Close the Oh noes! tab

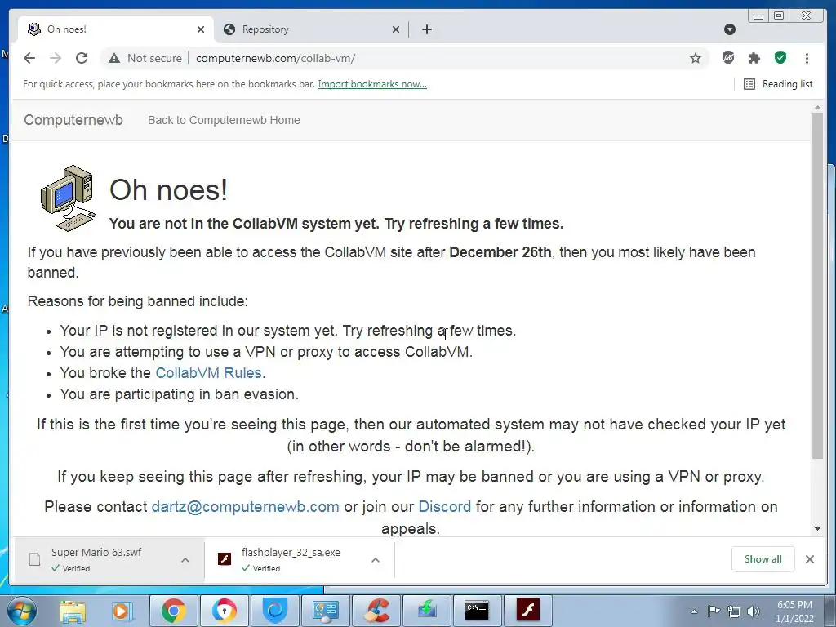point(201,29)
